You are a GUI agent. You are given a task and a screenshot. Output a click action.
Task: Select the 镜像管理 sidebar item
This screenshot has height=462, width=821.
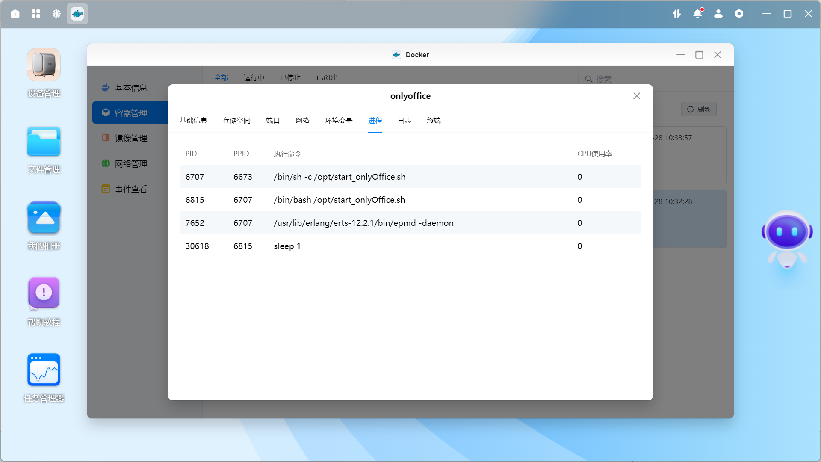[x=130, y=138]
